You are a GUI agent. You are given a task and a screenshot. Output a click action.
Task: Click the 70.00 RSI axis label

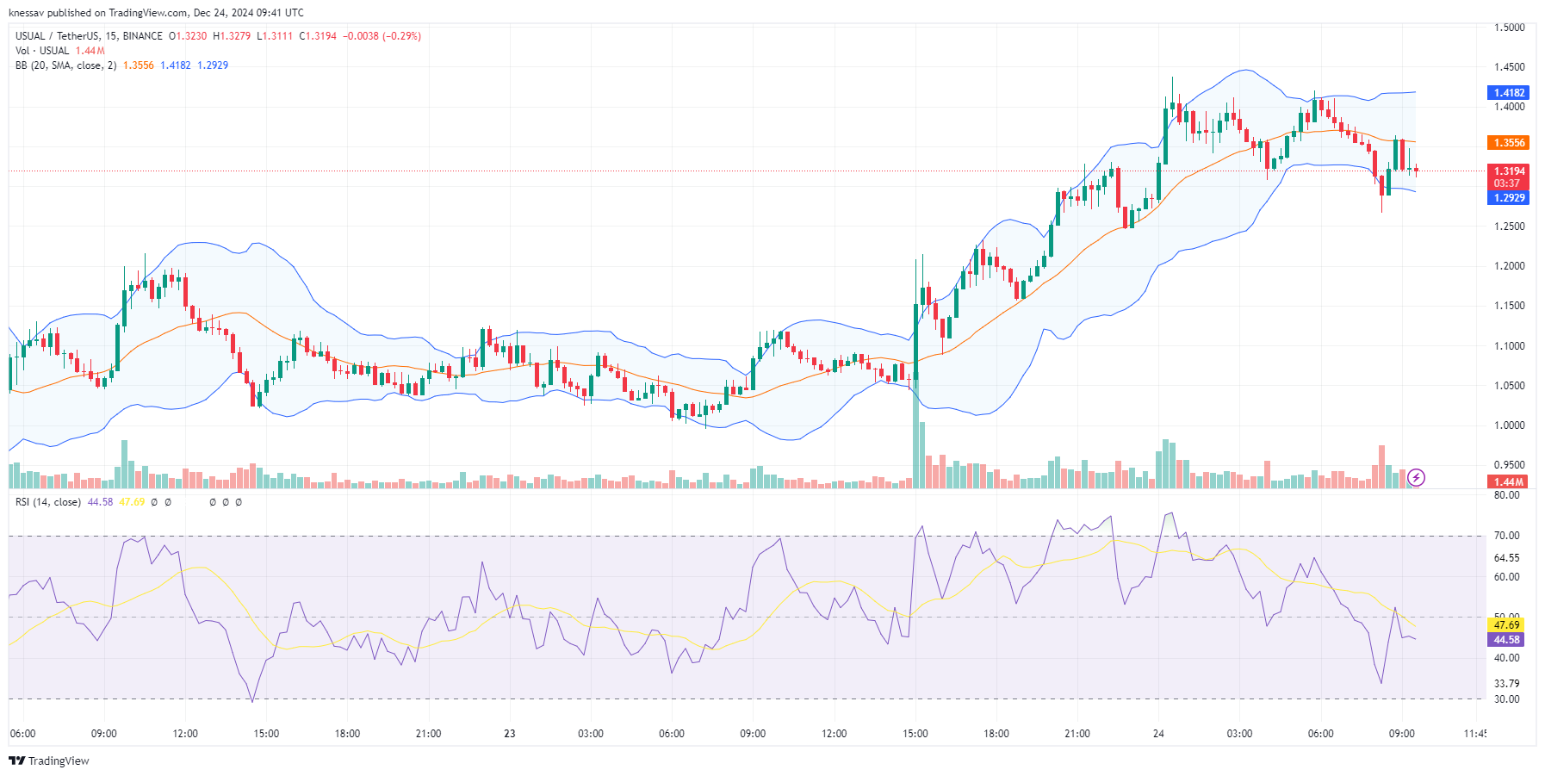point(1506,536)
